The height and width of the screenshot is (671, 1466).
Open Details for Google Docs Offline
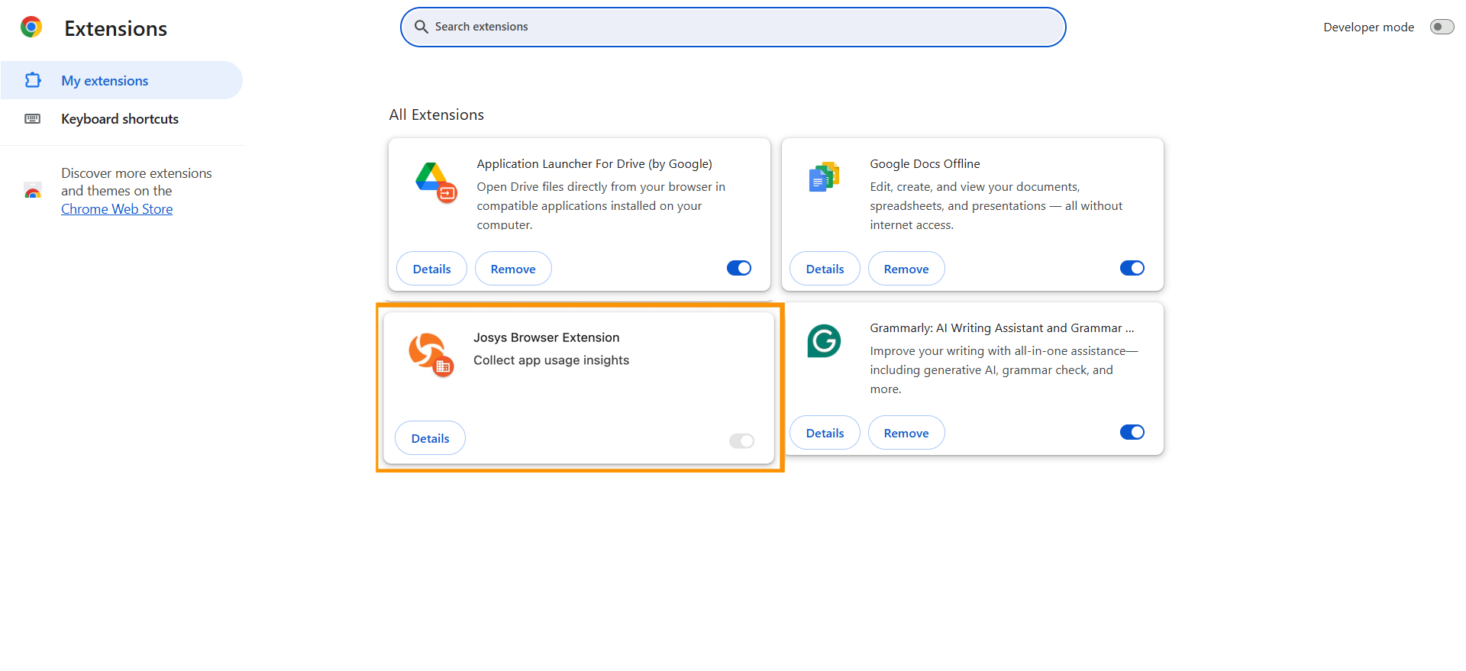tap(825, 269)
